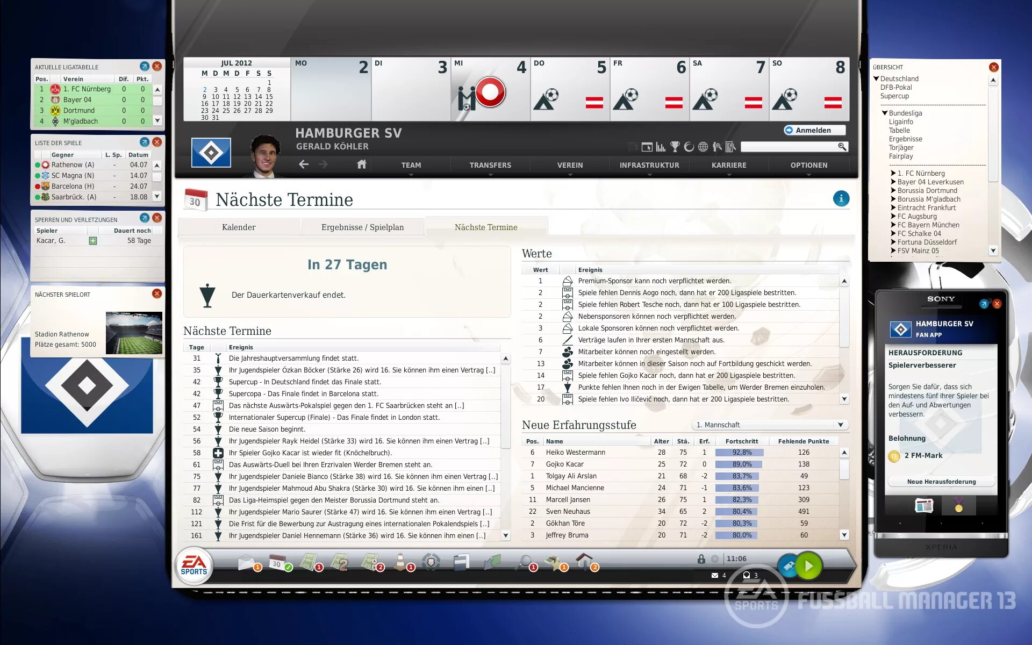
Task: Click the calendar icon in bottom toolbar
Action: pos(277,562)
